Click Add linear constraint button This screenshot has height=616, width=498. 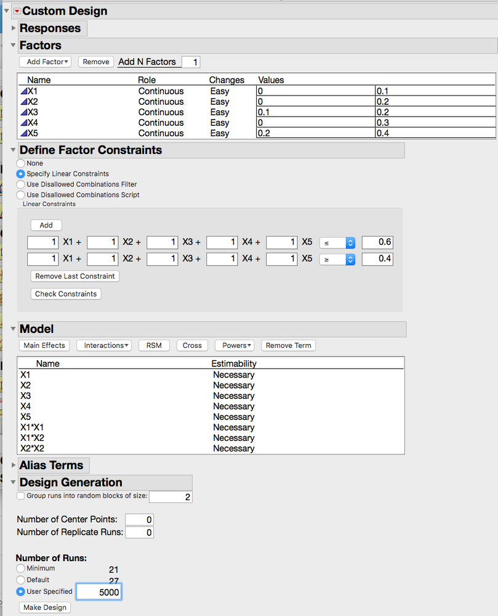[x=46, y=225]
